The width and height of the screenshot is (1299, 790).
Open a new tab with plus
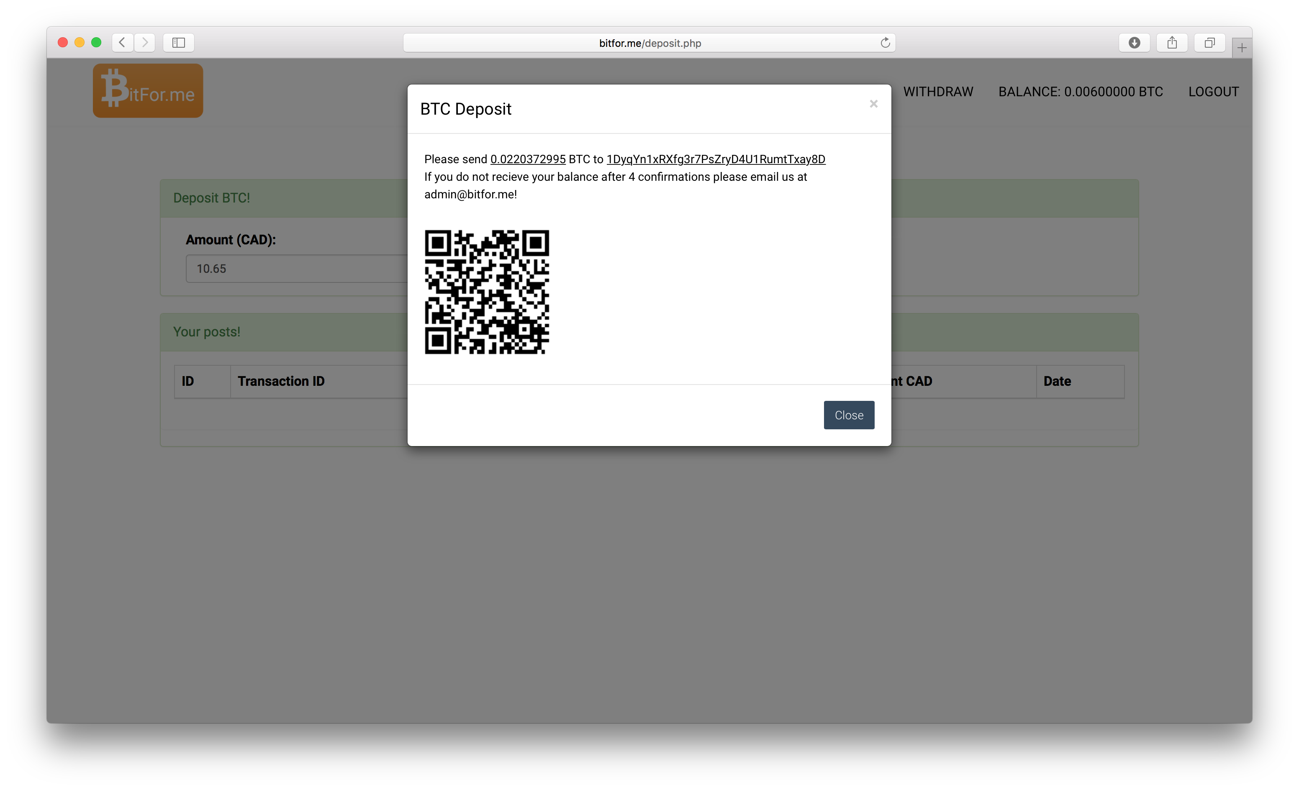(1242, 48)
